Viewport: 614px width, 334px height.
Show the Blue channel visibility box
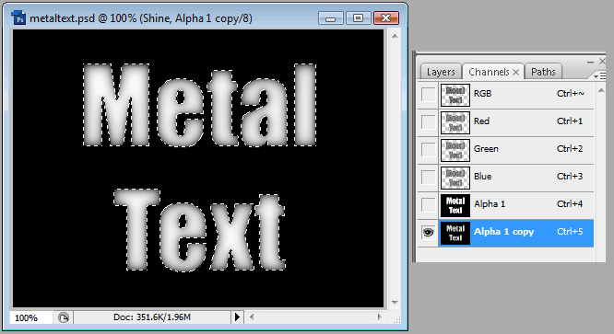pos(428,177)
